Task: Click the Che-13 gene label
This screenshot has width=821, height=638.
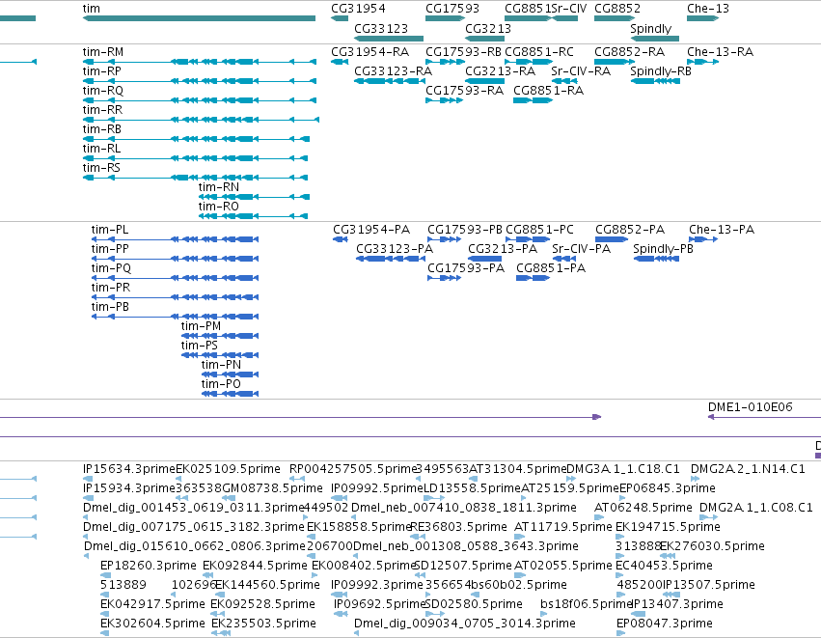Action: click(708, 9)
